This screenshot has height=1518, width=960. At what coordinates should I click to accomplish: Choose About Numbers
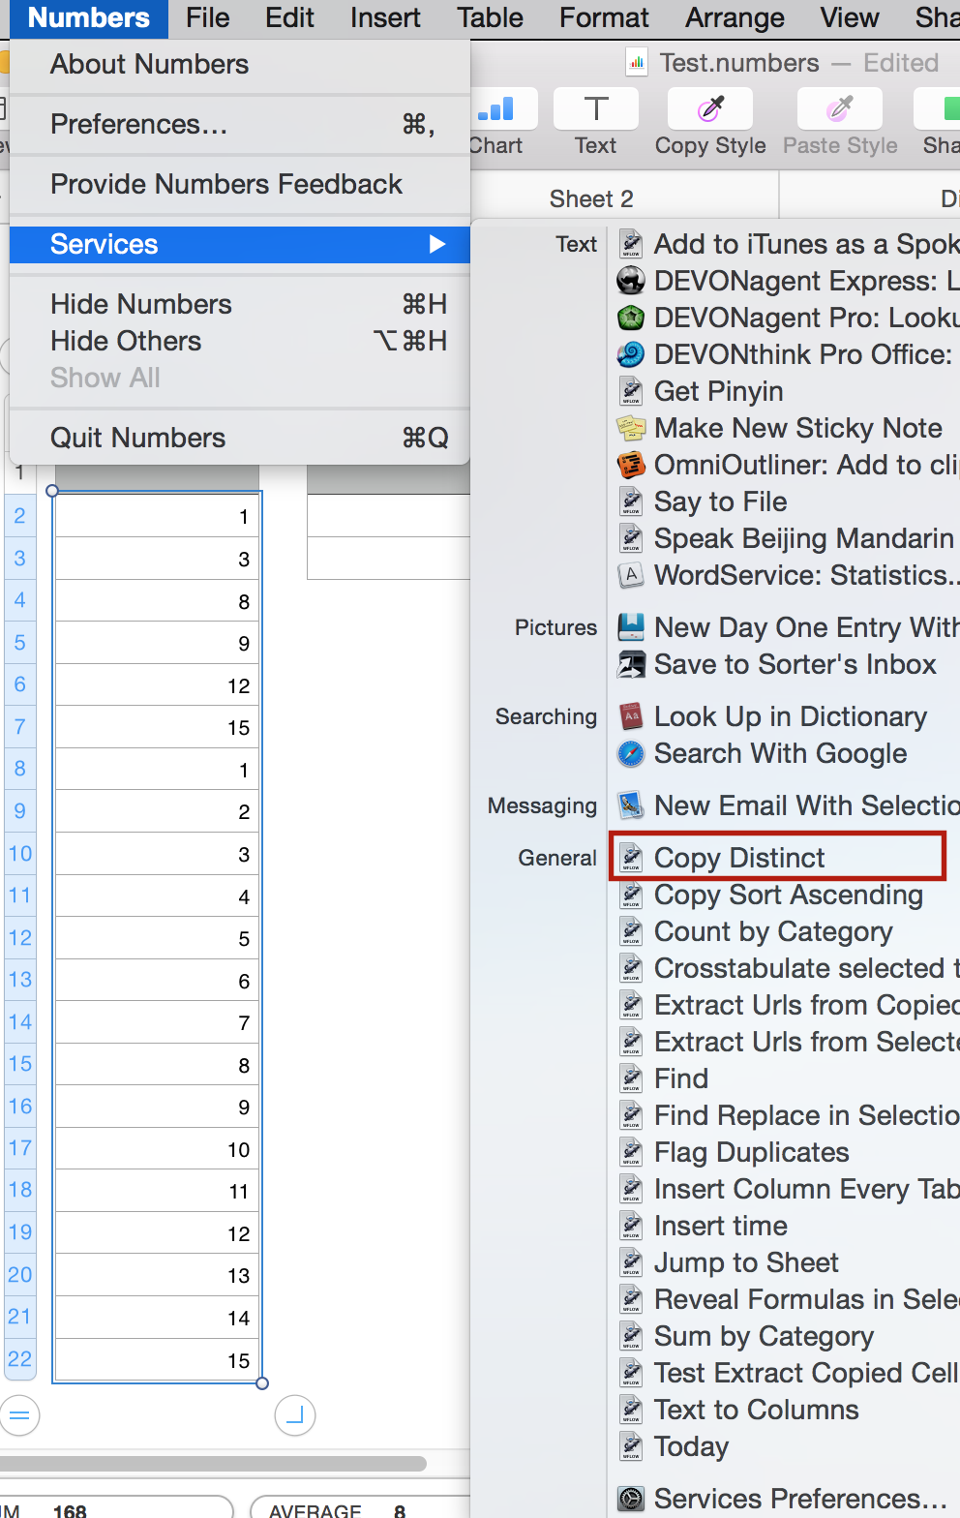240,64
